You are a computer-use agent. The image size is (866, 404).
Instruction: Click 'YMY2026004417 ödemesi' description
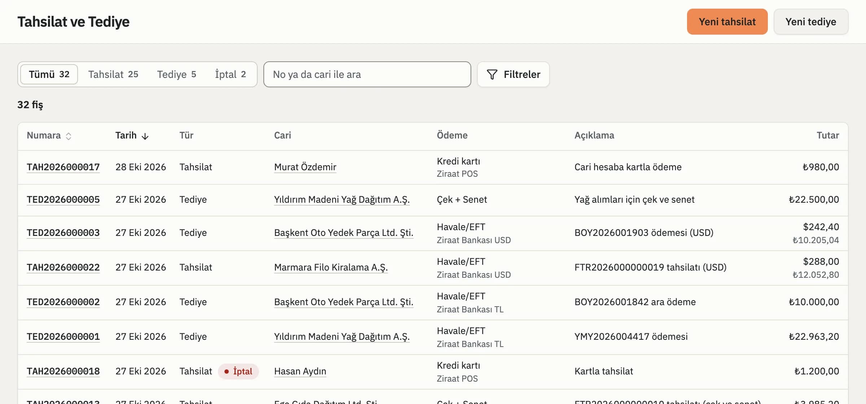[x=631, y=337]
